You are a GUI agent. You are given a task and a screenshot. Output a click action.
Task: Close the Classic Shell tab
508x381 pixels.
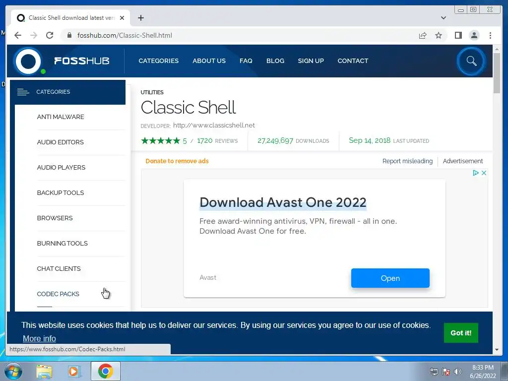[x=122, y=18]
